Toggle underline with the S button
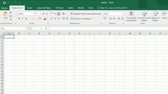The image size is (168, 94). (26, 19)
